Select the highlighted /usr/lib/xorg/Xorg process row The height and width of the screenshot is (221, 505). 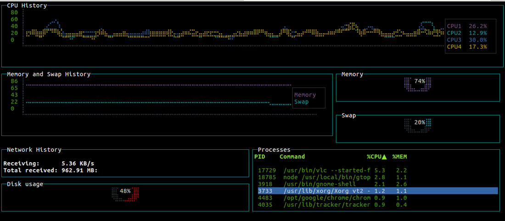[377, 191]
